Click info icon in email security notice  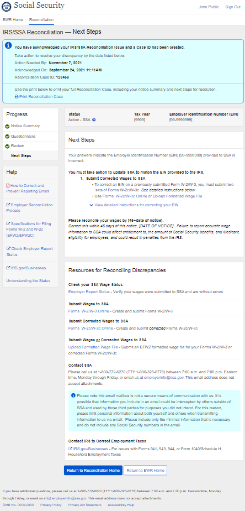pyautogui.click(x=73, y=395)
